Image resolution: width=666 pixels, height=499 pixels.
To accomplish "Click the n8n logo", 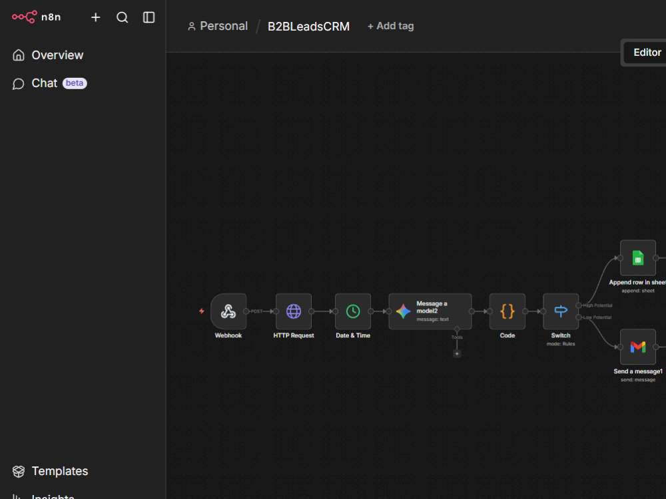I will coord(36,17).
